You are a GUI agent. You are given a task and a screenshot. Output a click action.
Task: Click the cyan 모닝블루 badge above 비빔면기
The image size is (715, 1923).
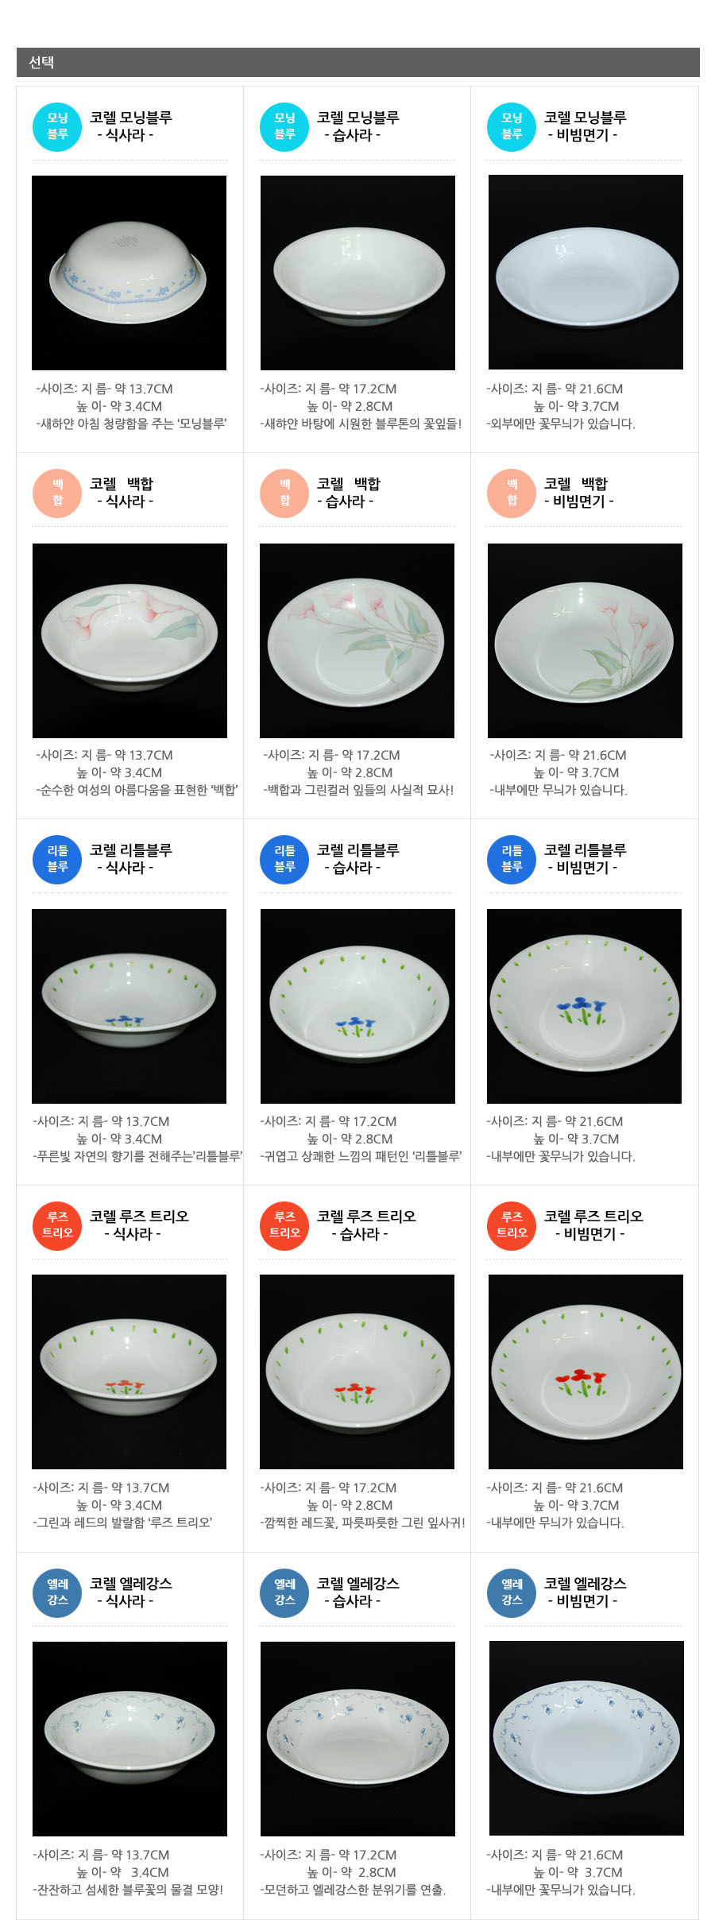click(512, 126)
